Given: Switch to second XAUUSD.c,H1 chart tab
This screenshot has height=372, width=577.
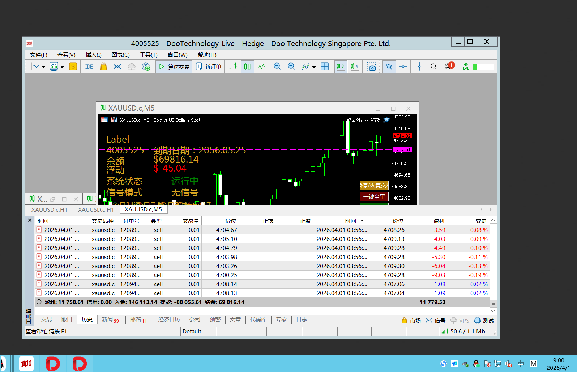Looking at the screenshot, I should pyautogui.click(x=96, y=209).
